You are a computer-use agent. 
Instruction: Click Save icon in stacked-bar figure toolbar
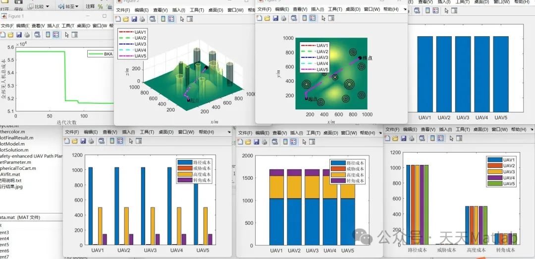tap(257, 142)
